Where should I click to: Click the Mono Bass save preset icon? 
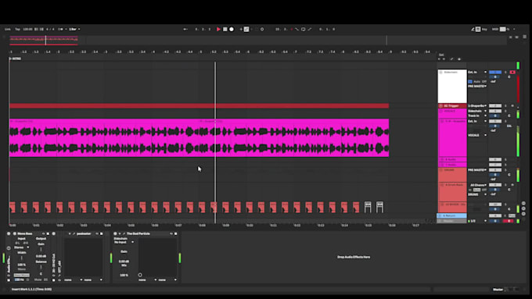point(48,233)
